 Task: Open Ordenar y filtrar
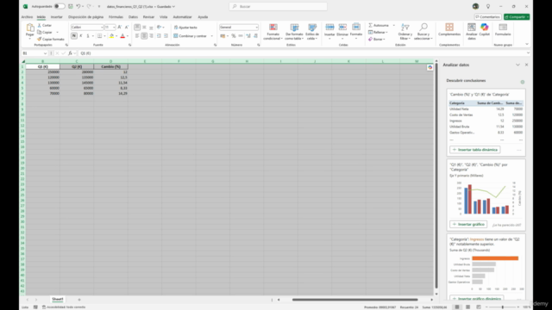click(405, 32)
